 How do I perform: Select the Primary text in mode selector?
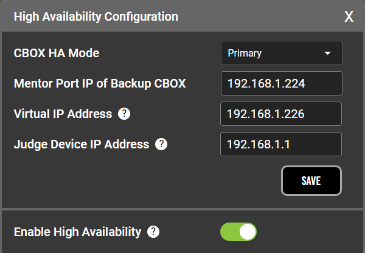point(245,53)
